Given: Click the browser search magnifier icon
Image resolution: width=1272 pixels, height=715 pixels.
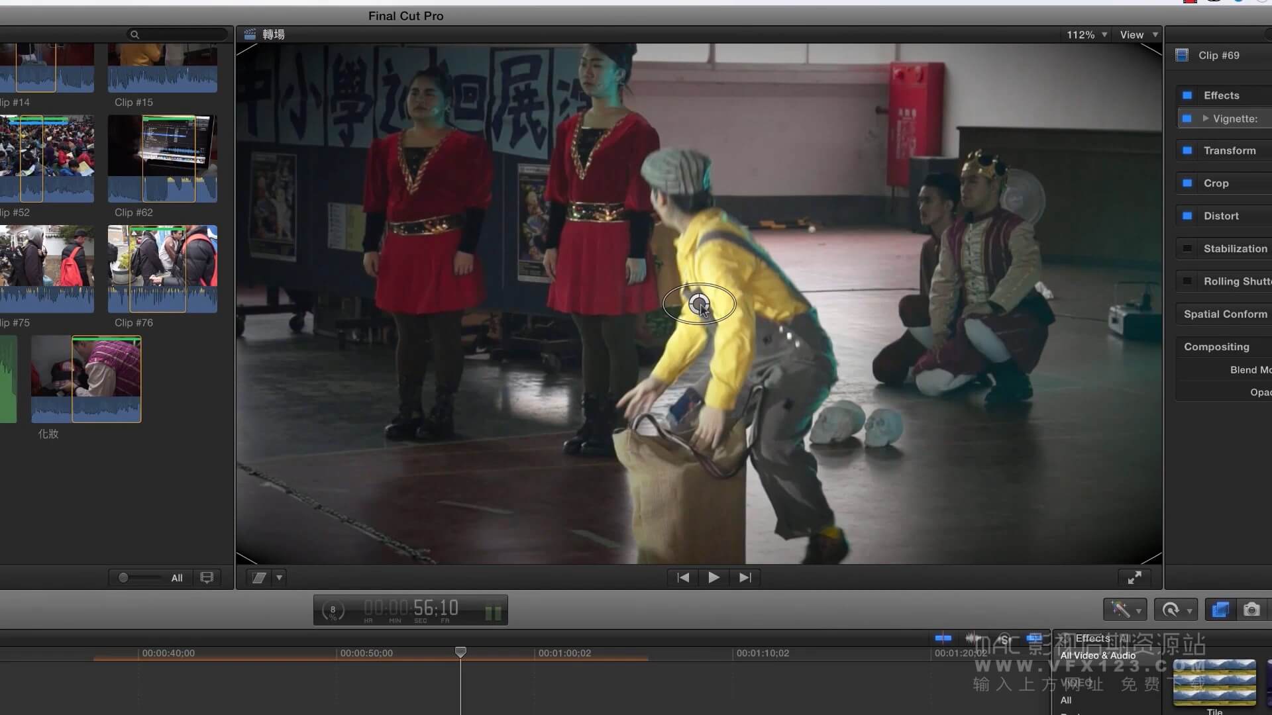Looking at the screenshot, I should [134, 34].
